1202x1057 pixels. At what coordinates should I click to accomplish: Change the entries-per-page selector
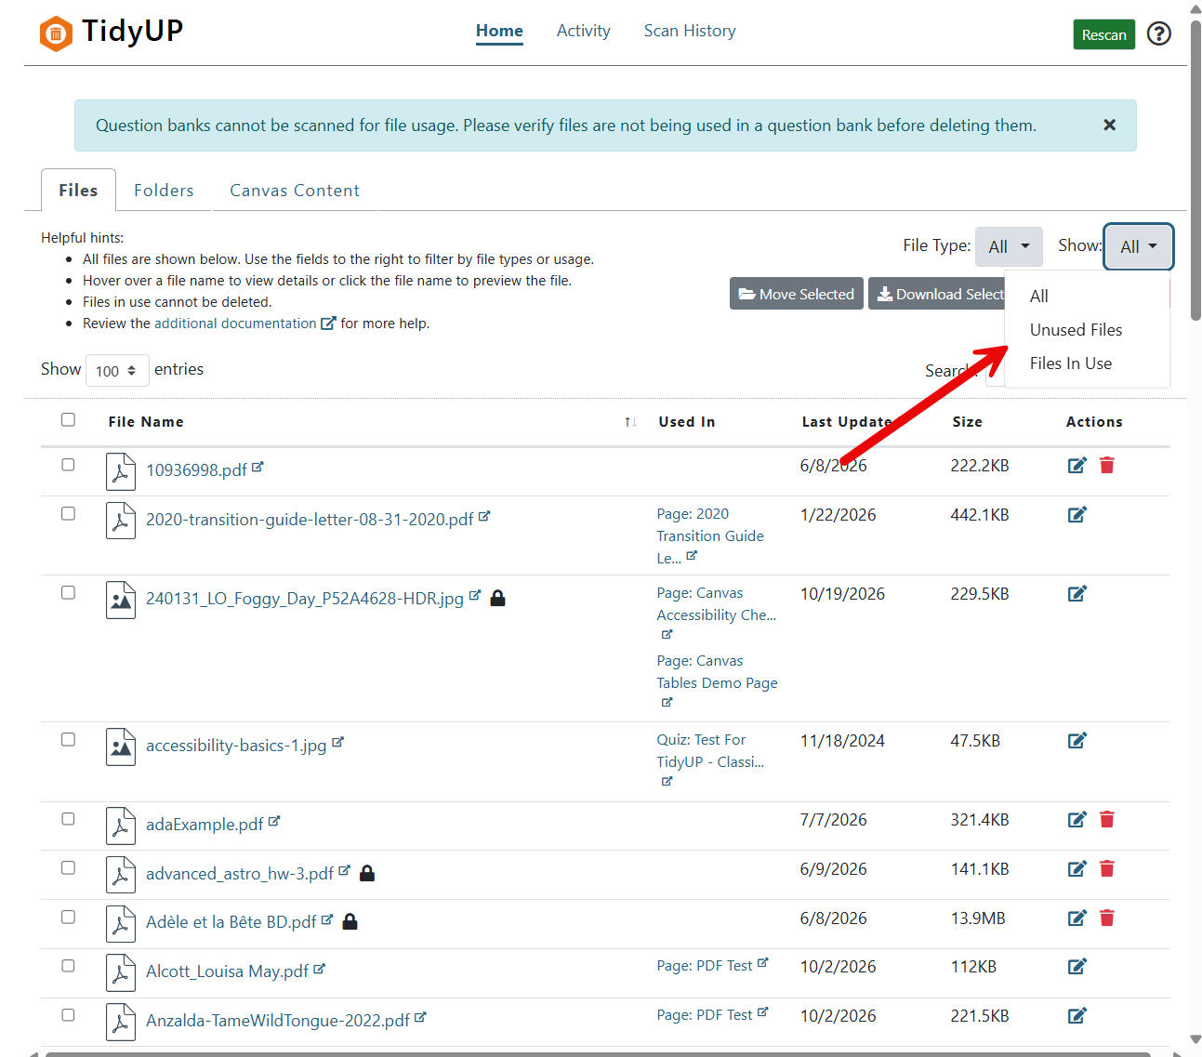[117, 371]
